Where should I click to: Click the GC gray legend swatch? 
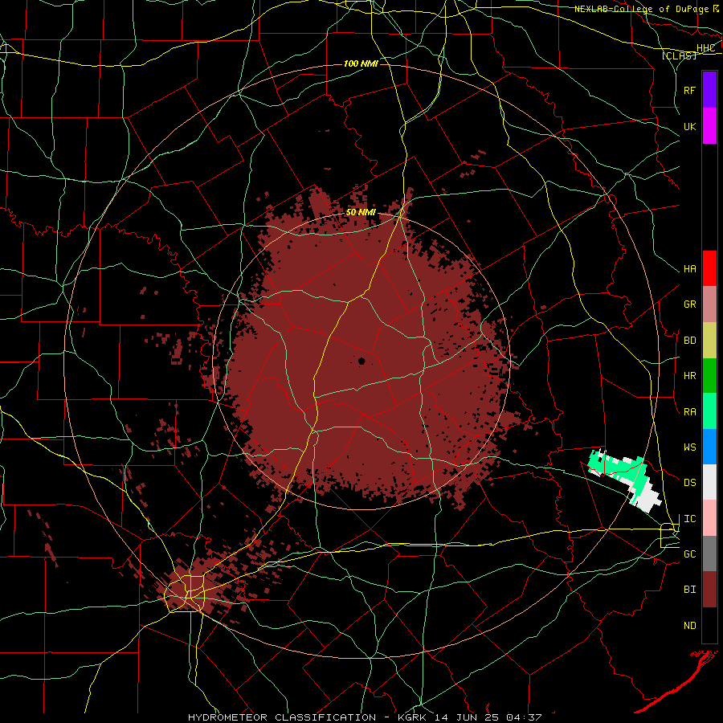(709, 553)
